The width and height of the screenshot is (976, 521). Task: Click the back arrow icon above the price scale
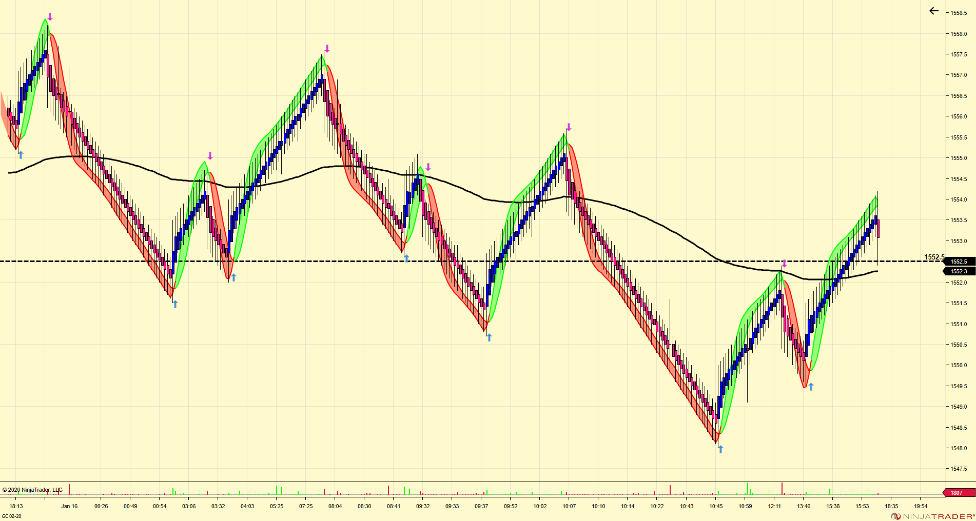coord(933,11)
